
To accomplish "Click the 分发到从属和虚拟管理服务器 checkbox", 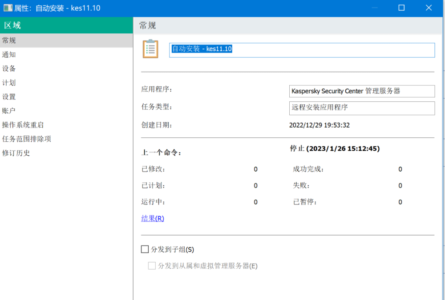I will coord(152,266).
